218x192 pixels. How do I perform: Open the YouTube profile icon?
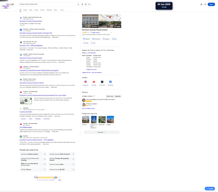click(x=94, y=82)
